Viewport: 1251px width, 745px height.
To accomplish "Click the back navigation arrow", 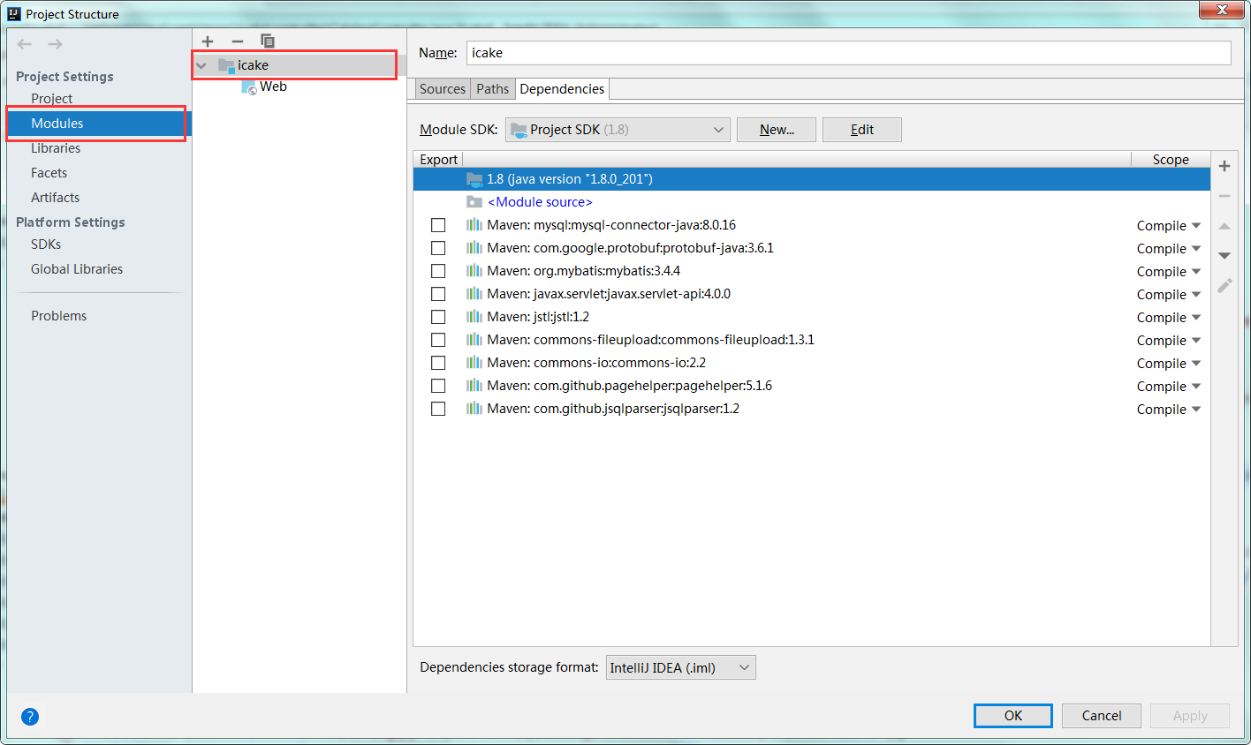I will coord(25,44).
